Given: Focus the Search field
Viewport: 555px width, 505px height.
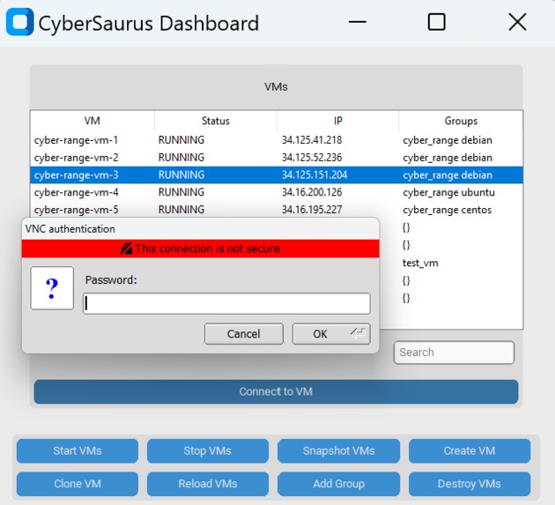Looking at the screenshot, I should [x=454, y=353].
